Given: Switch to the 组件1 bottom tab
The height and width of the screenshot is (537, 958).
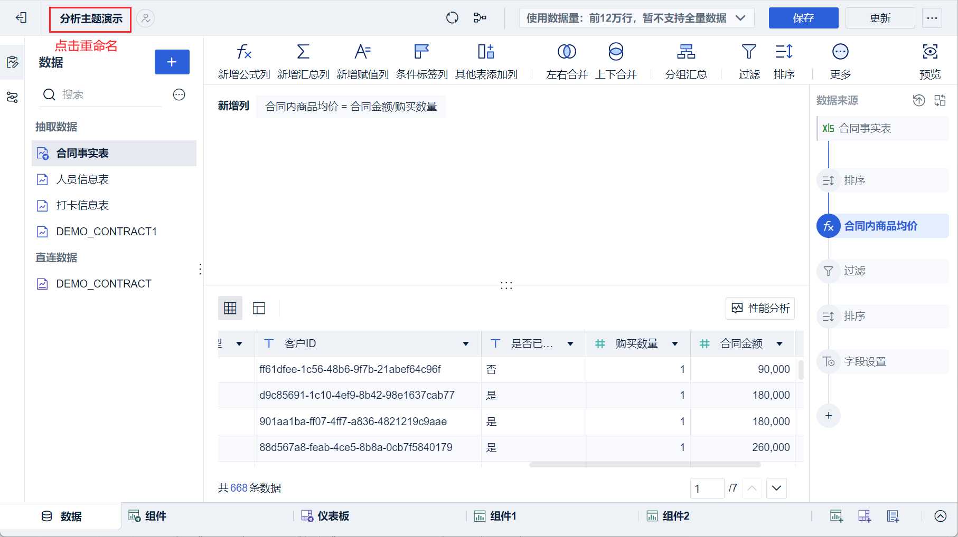Looking at the screenshot, I should (495, 516).
